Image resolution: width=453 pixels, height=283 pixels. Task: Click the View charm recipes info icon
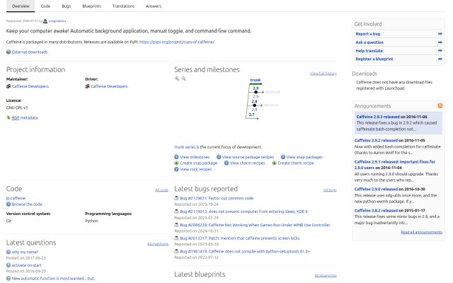coord(226,163)
